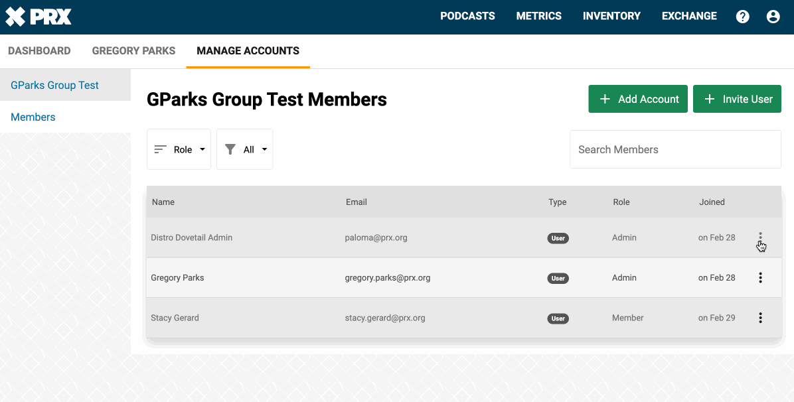This screenshot has height=402, width=794.
Task: Click the plus icon on Add Account
Action: [605, 100]
